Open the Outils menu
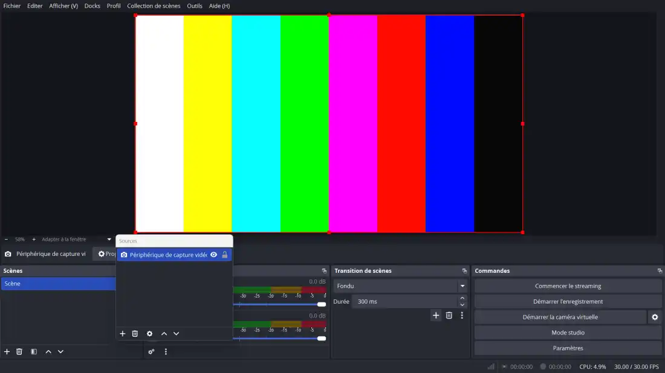Image resolution: width=665 pixels, height=373 pixels. point(195,6)
